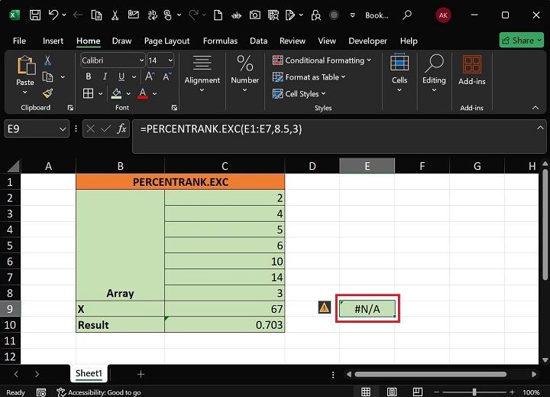Click the warning error indicator next to E9
Image resolution: width=550 pixels, height=397 pixels.
pyautogui.click(x=325, y=308)
